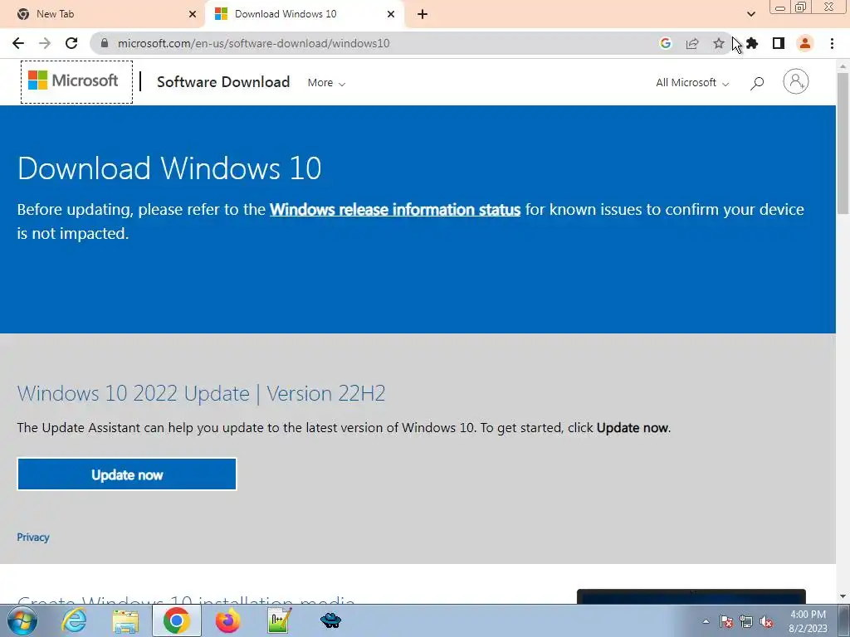Expand the All Microsoft menu

click(x=692, y=82)
